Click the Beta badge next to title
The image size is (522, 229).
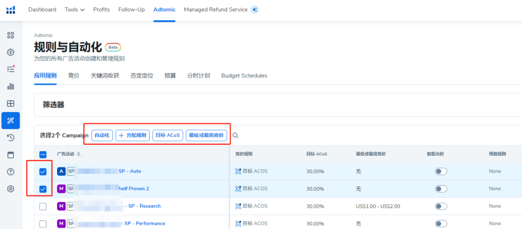point(113,47)
